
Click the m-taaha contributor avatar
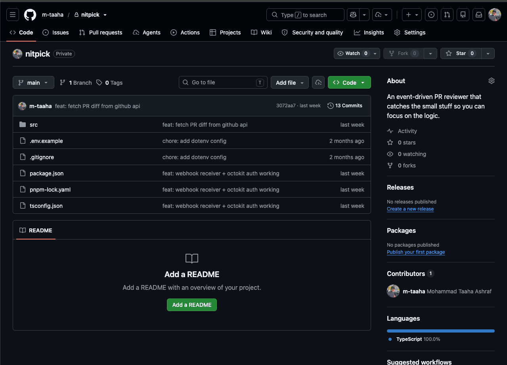[393, 291]
